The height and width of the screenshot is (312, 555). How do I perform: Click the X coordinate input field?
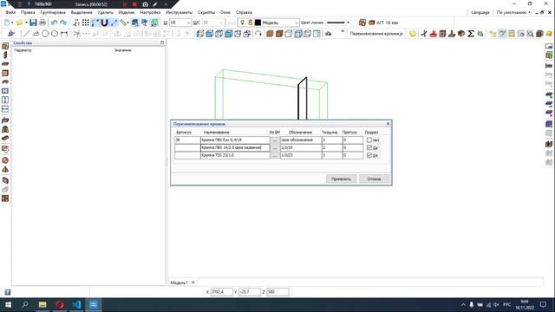pyautogui.click(x=222, y=292)
